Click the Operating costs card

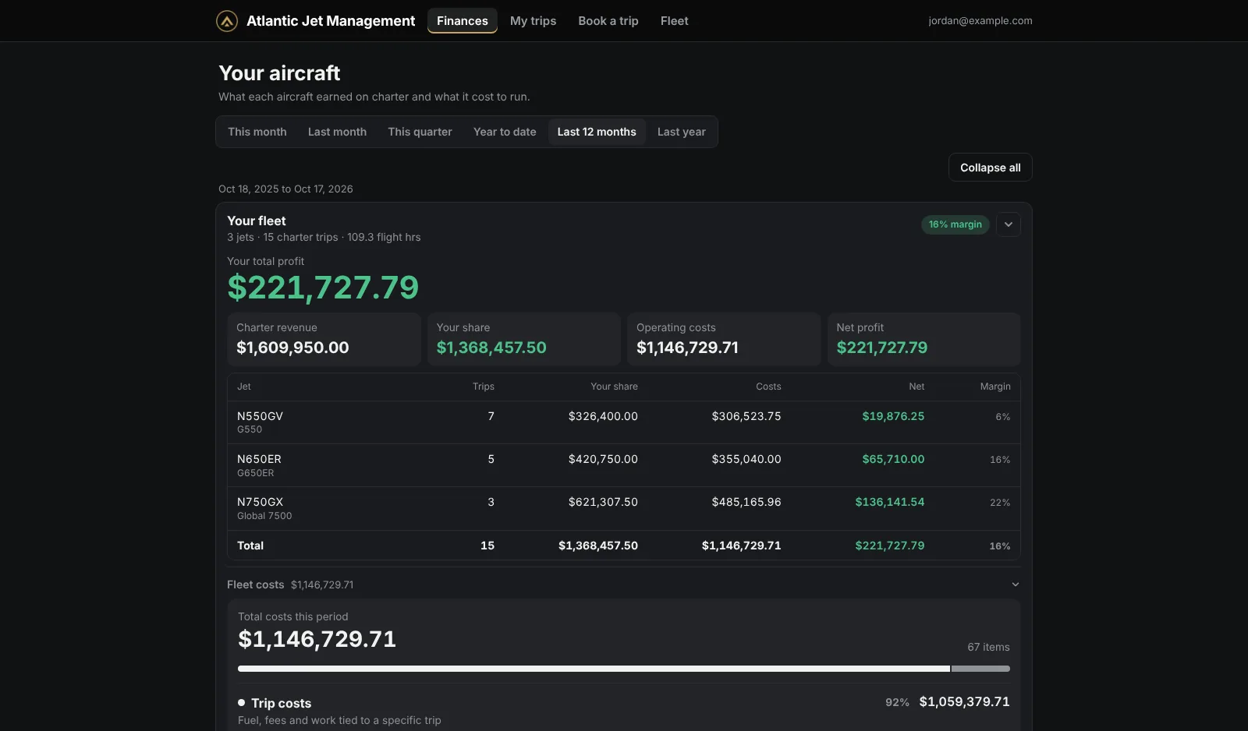pos(724,339)
